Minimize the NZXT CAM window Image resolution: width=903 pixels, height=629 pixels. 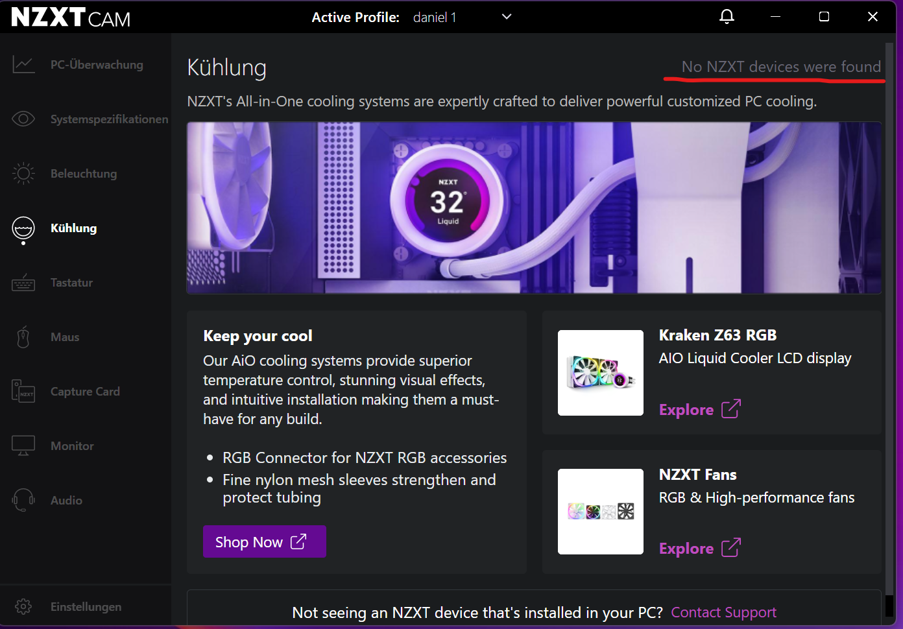tap(775, 16)
